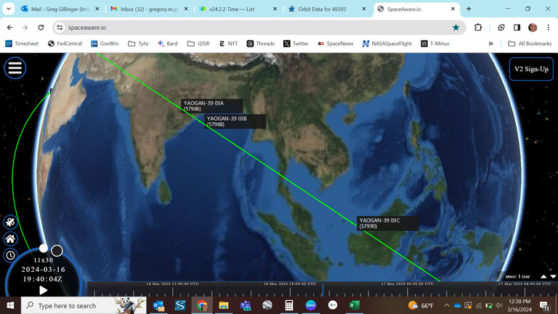Open the Chrome profile avatar
Screen dimensions: 558x314
pyautogui.click(x=533, y=28)
